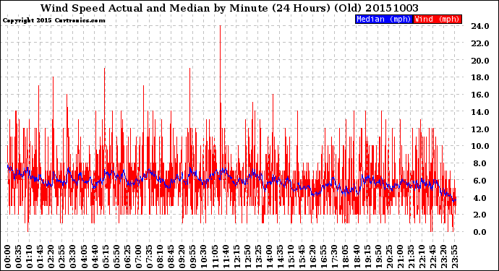Click the 09:55 time axis label
The image size is (499, 271).
193,257
